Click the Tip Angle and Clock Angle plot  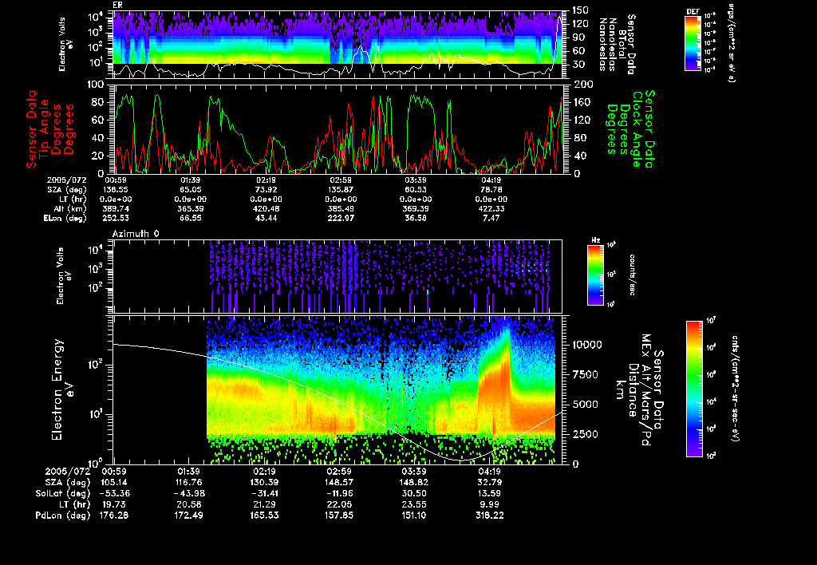coord(339,128)
